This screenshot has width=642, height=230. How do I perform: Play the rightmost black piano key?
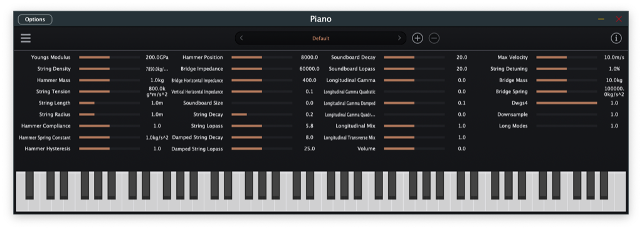[x=604, y=186]
